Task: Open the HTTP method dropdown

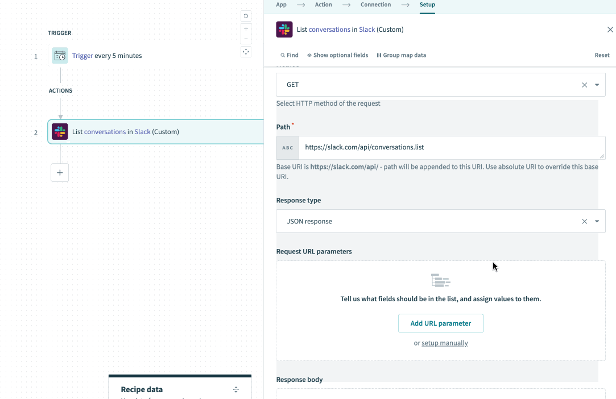Action: (597, 84)
